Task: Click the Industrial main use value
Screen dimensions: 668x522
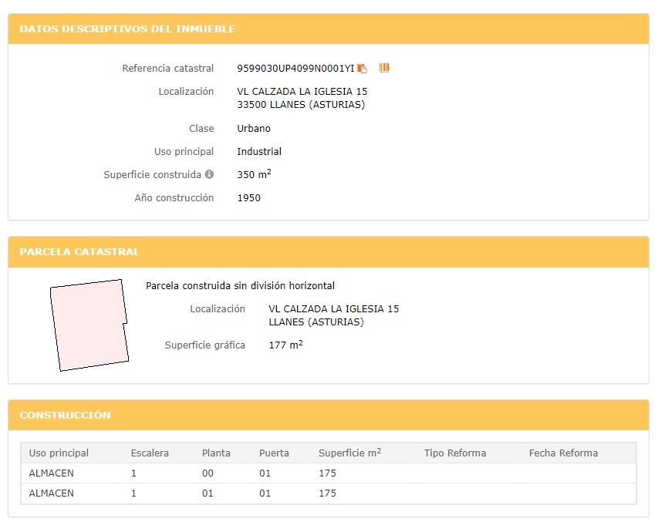Action: pyautogui.click(x=259, y=152)
